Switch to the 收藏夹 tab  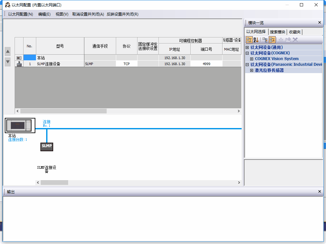pos(294,32)
